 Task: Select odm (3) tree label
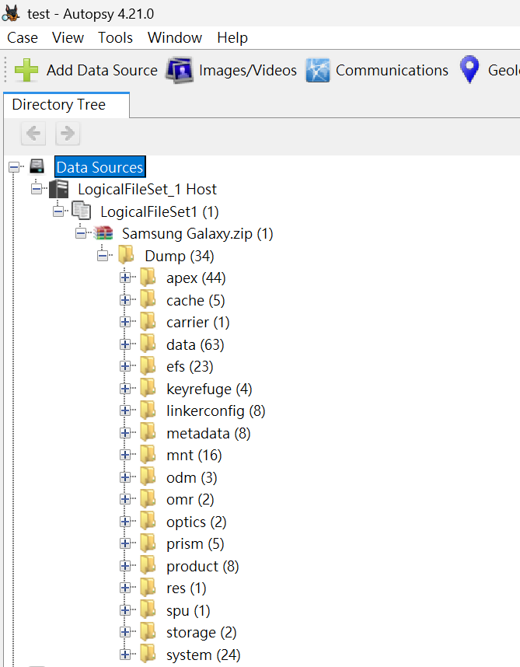point(192,477)
